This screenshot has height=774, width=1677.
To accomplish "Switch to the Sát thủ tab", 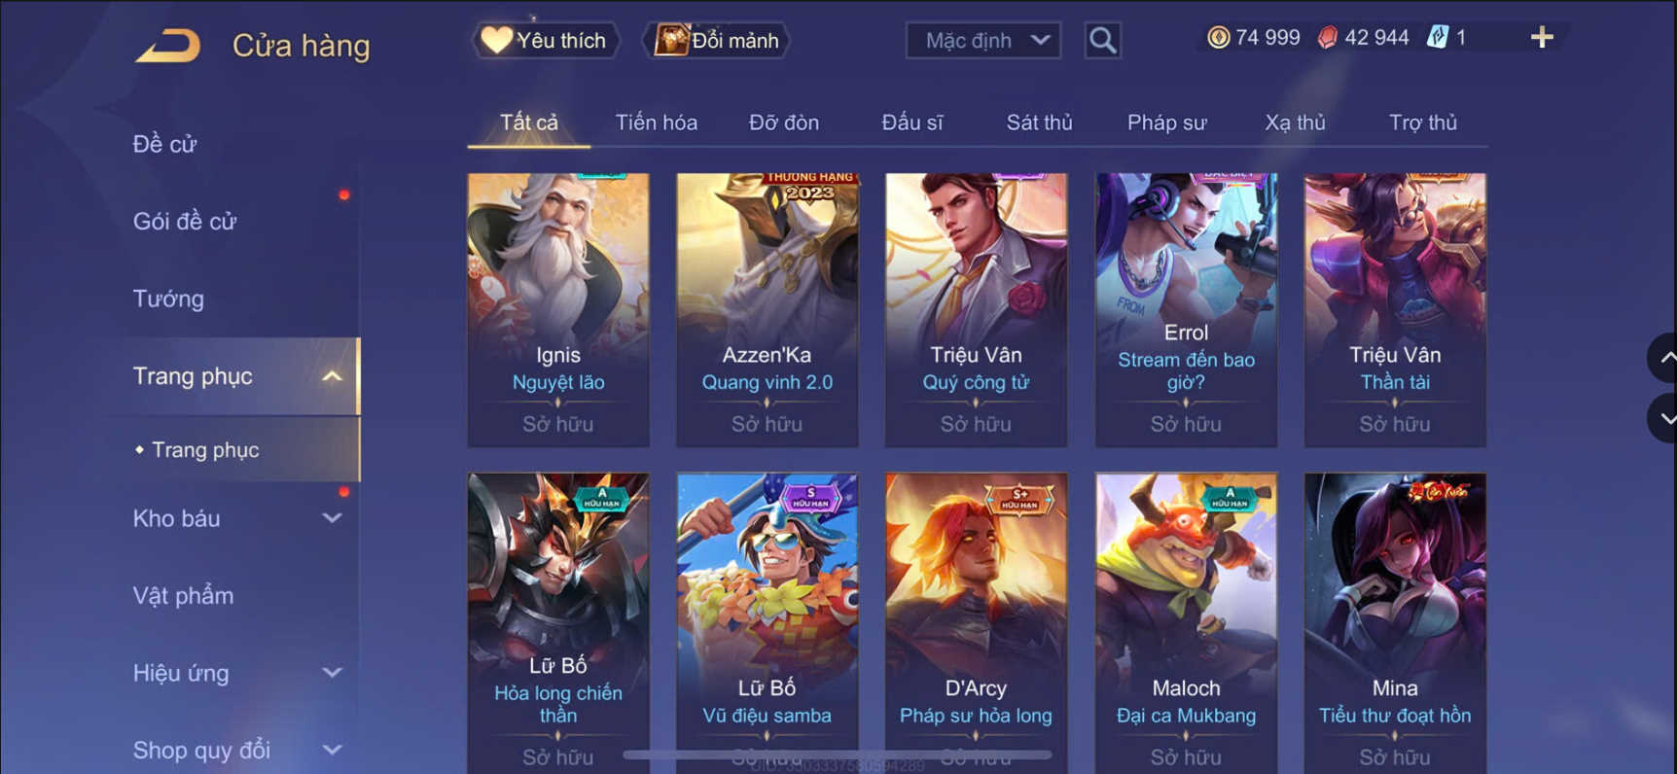I will 1039,123.
